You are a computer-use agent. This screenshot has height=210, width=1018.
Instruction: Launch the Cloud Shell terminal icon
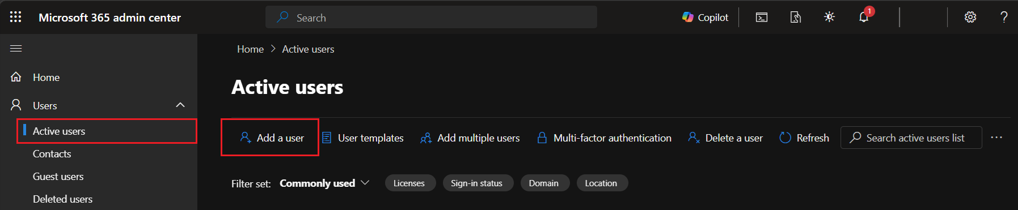click(x=762, y=18)
